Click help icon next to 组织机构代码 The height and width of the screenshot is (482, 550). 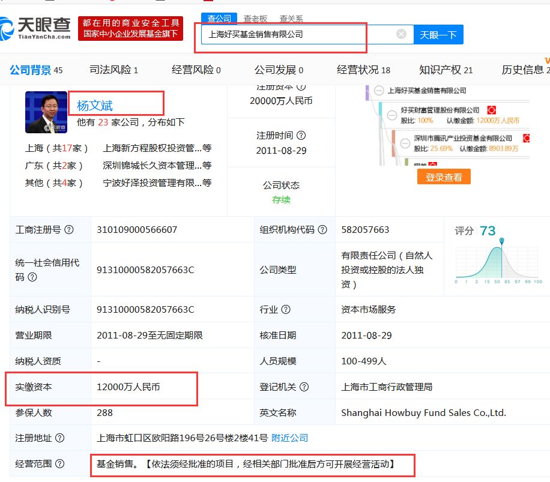click(322, 230)
